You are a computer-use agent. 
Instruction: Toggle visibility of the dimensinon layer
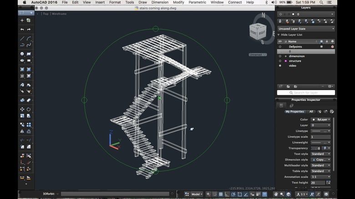pyautogui.click(x=280, y=56)
